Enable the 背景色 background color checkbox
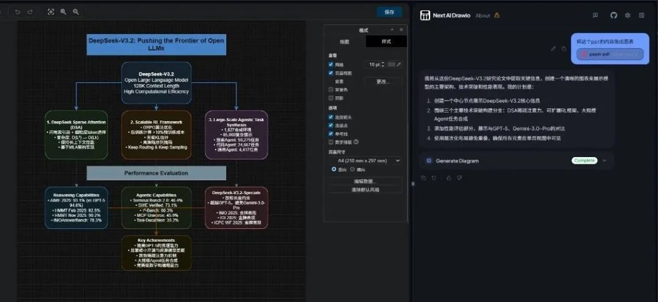 331,90
